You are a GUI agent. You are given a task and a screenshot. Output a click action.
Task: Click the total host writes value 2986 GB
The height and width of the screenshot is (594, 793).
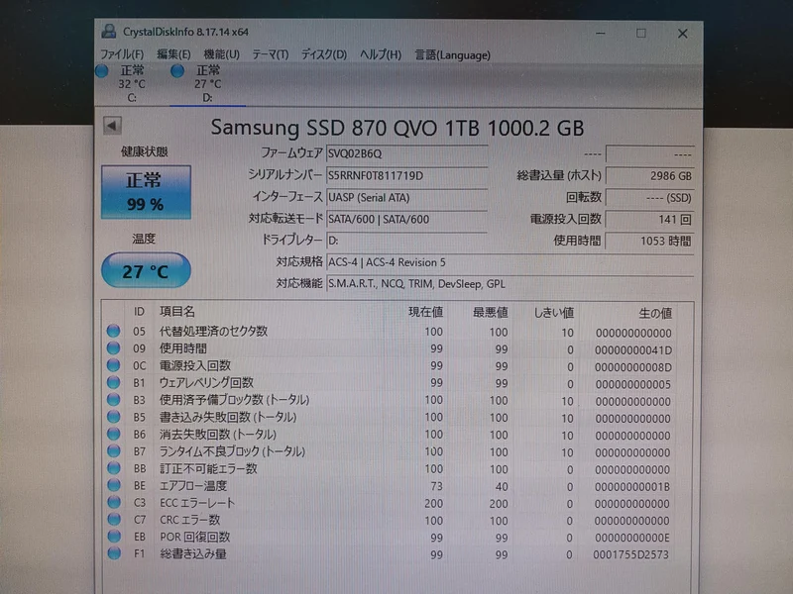tap(649, 176)
